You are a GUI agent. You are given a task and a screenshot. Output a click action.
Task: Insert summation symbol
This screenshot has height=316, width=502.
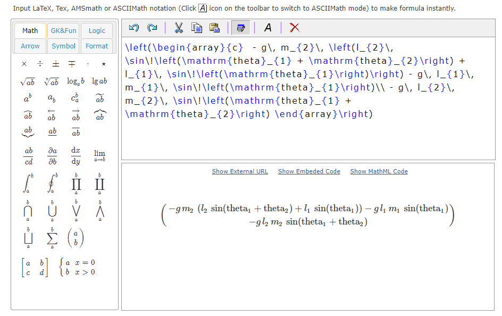coord(52,238)
